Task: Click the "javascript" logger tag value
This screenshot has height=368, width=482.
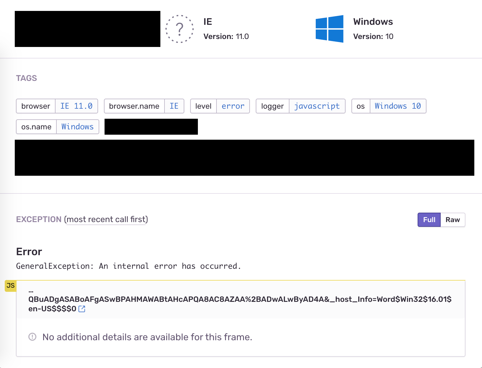Action: (x=317, y=106)
